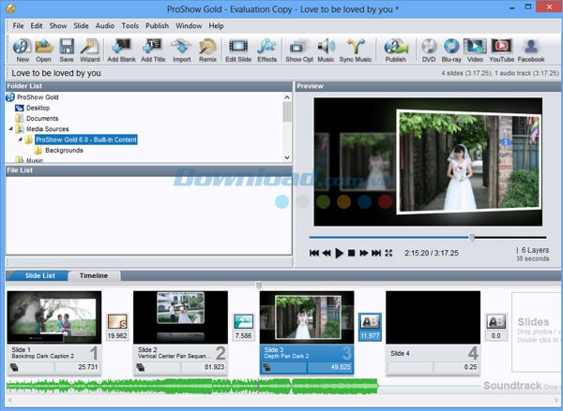Select the Backgrounds folder
Viewport: 563px width, 411px height.
coord(64,150)
